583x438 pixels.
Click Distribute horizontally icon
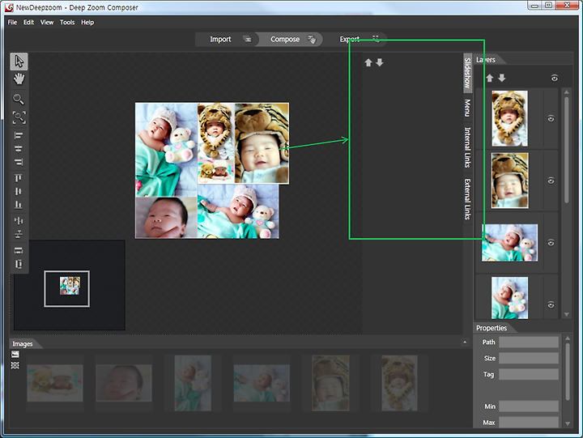tap(18, 221)
